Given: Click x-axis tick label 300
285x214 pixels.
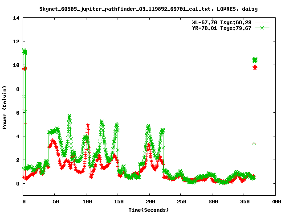Looking at the screenshot, I should click(x=213, y=202).
